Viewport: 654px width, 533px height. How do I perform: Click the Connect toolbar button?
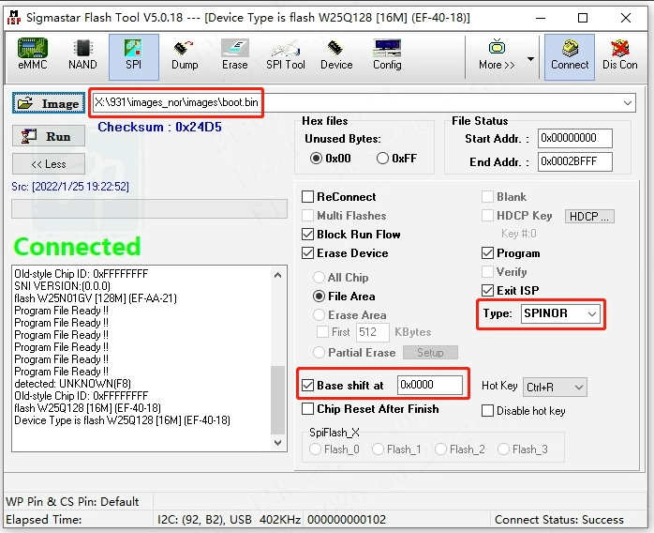point(570,55)
